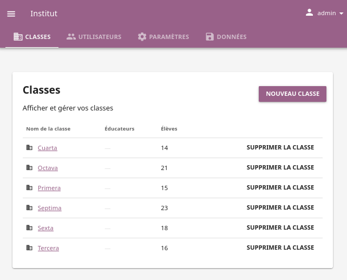Viewport: 347px width, 280px height.
Task: Delete the Septima class
Action: point(280,207)
